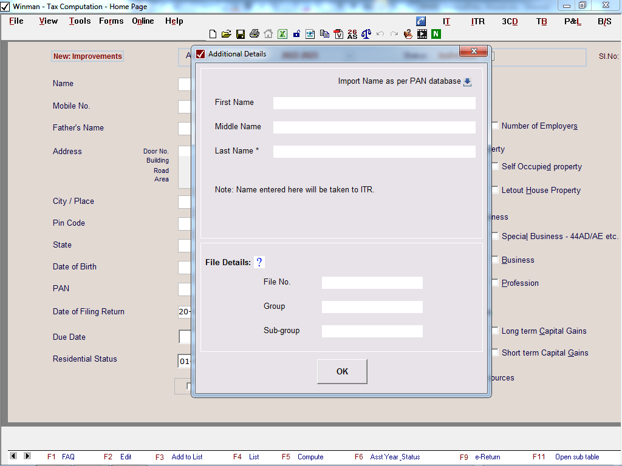Click the film strip video icon
The image size is (622, 466).
pyautogui.click(x=422, y=34)
